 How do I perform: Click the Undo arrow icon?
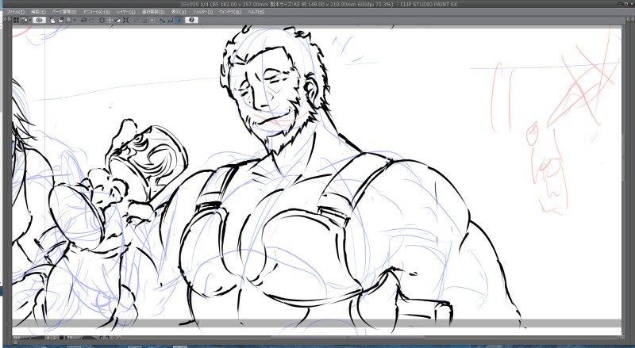point(84,20)
